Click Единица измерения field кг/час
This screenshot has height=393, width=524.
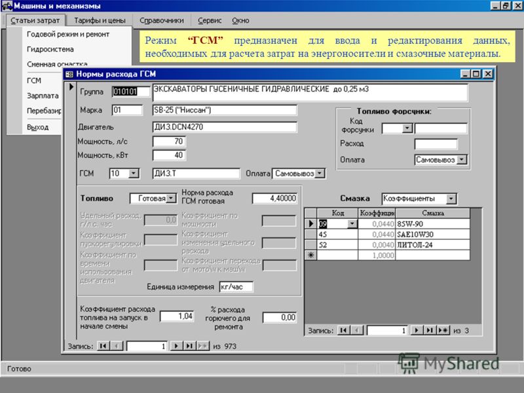click(x=236, y=287)
